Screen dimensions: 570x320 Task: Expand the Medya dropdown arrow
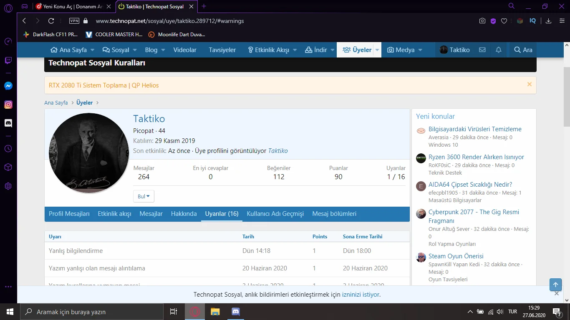pos(420,50)
